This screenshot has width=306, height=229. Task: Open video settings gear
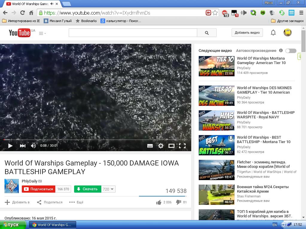click(x=161, y=146)
